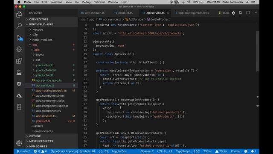Open product.ts in the file tree

click(x=43, y=121)
